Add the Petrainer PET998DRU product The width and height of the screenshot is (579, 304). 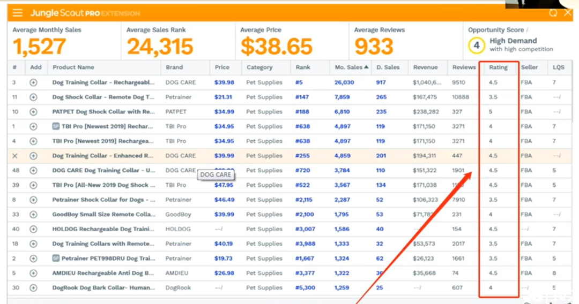click(33, 259)
